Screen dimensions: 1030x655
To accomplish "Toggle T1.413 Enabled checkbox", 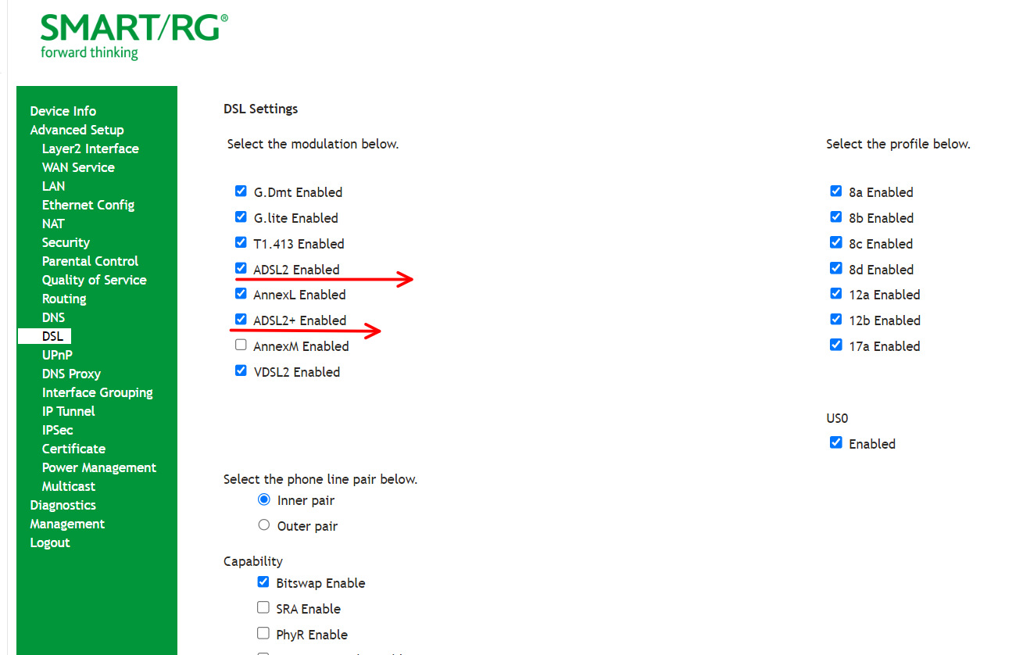I will tap(241, 242).
